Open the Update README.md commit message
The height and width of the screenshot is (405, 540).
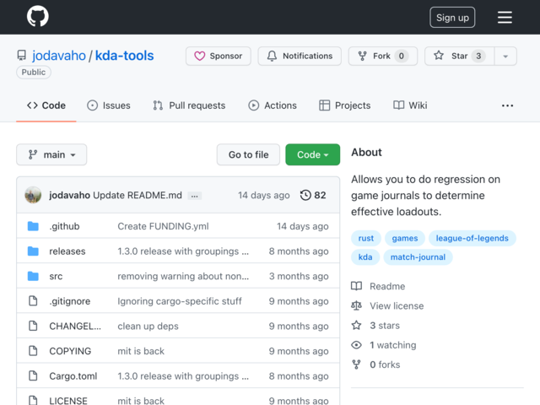tap(138, 195)
